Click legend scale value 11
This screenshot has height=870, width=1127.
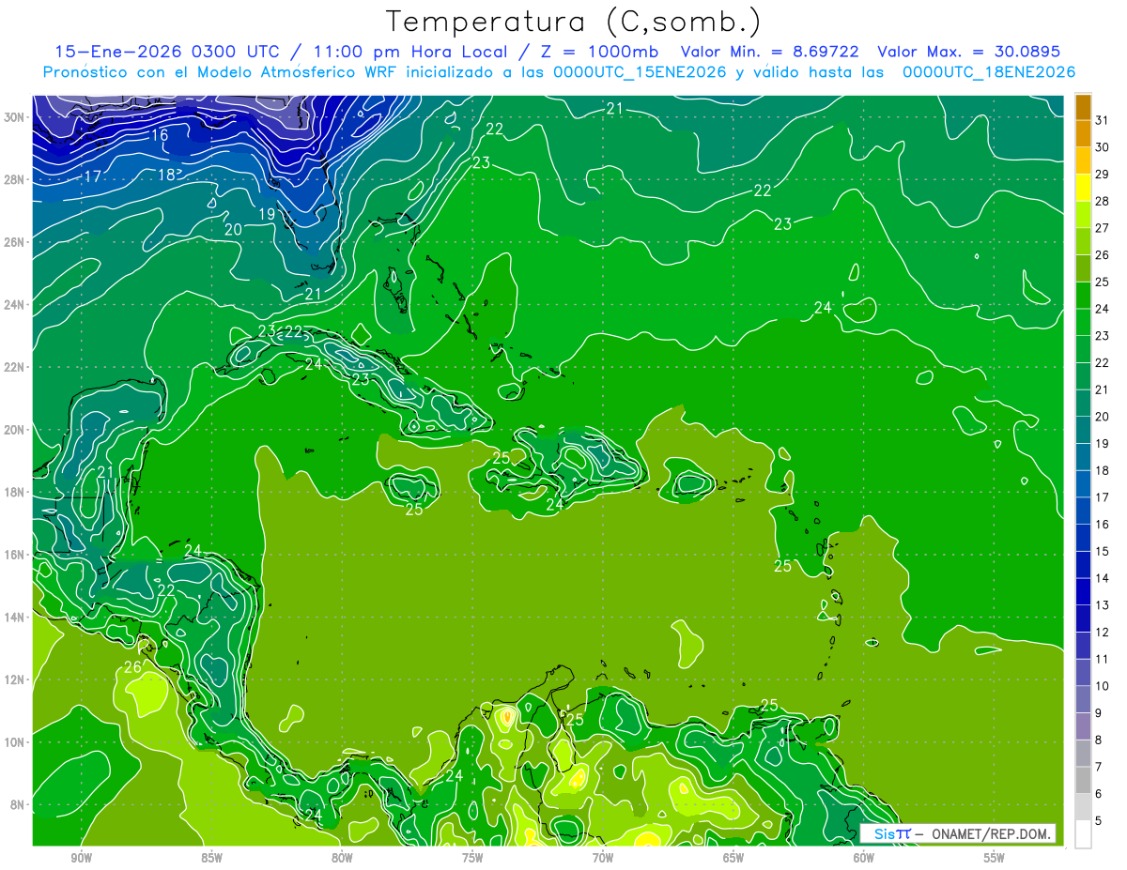click(1102, 659)
